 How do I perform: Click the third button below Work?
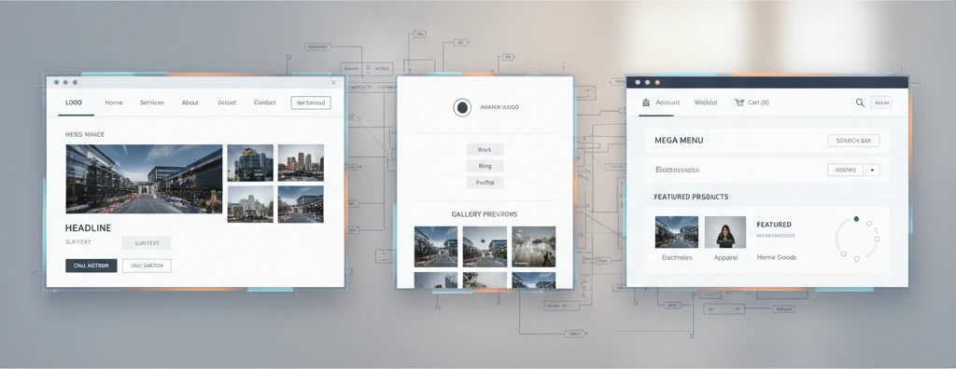485,182
